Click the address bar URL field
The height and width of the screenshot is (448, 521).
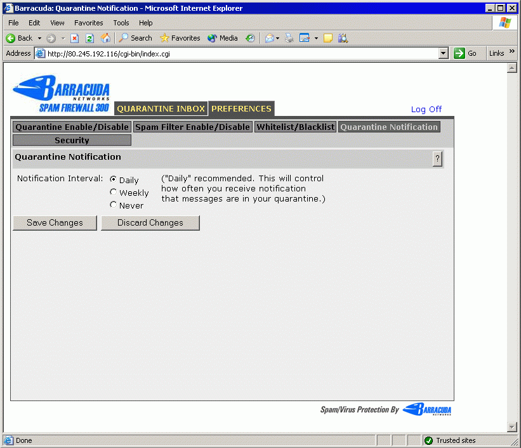241,54
